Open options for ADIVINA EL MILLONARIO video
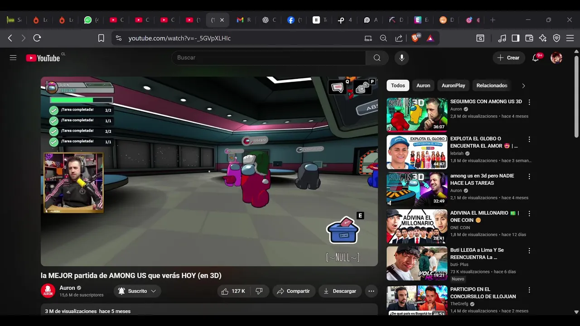 tap(529, 214)
